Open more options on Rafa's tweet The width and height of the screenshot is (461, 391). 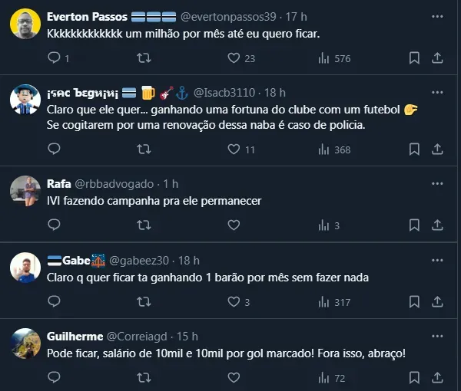(x=436, y=184)
